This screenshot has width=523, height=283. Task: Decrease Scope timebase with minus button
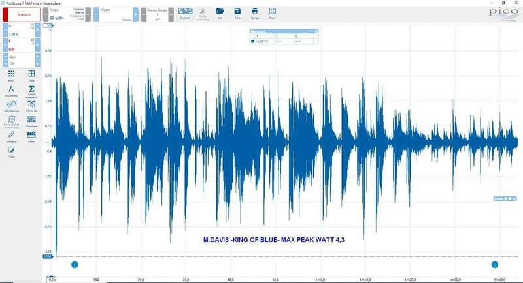point(46,14)
